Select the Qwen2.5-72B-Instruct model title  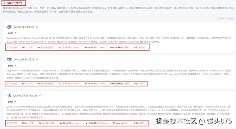pos(25,95)
